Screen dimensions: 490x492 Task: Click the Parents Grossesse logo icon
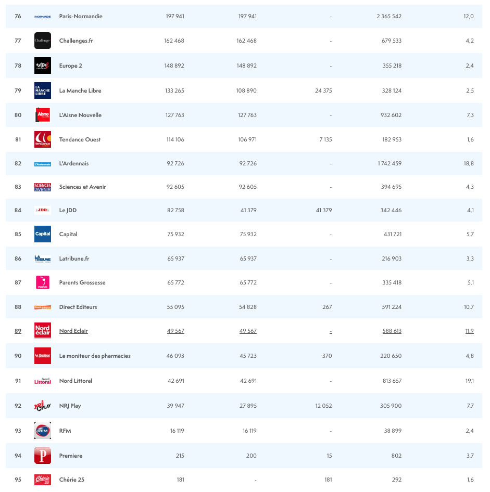point(43,282)
